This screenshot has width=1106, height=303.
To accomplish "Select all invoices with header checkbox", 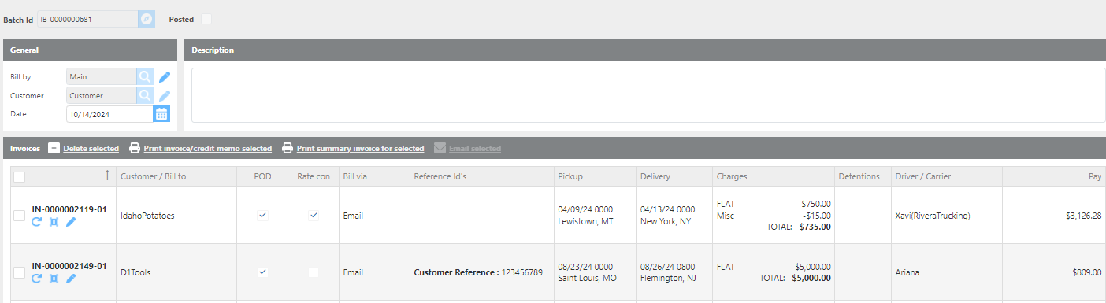I will pyautogui.click(x=19, y=177).
